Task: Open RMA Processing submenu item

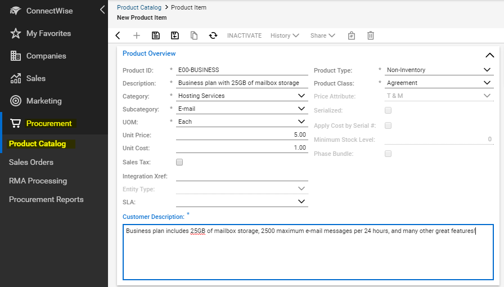Action: (38, 181)
